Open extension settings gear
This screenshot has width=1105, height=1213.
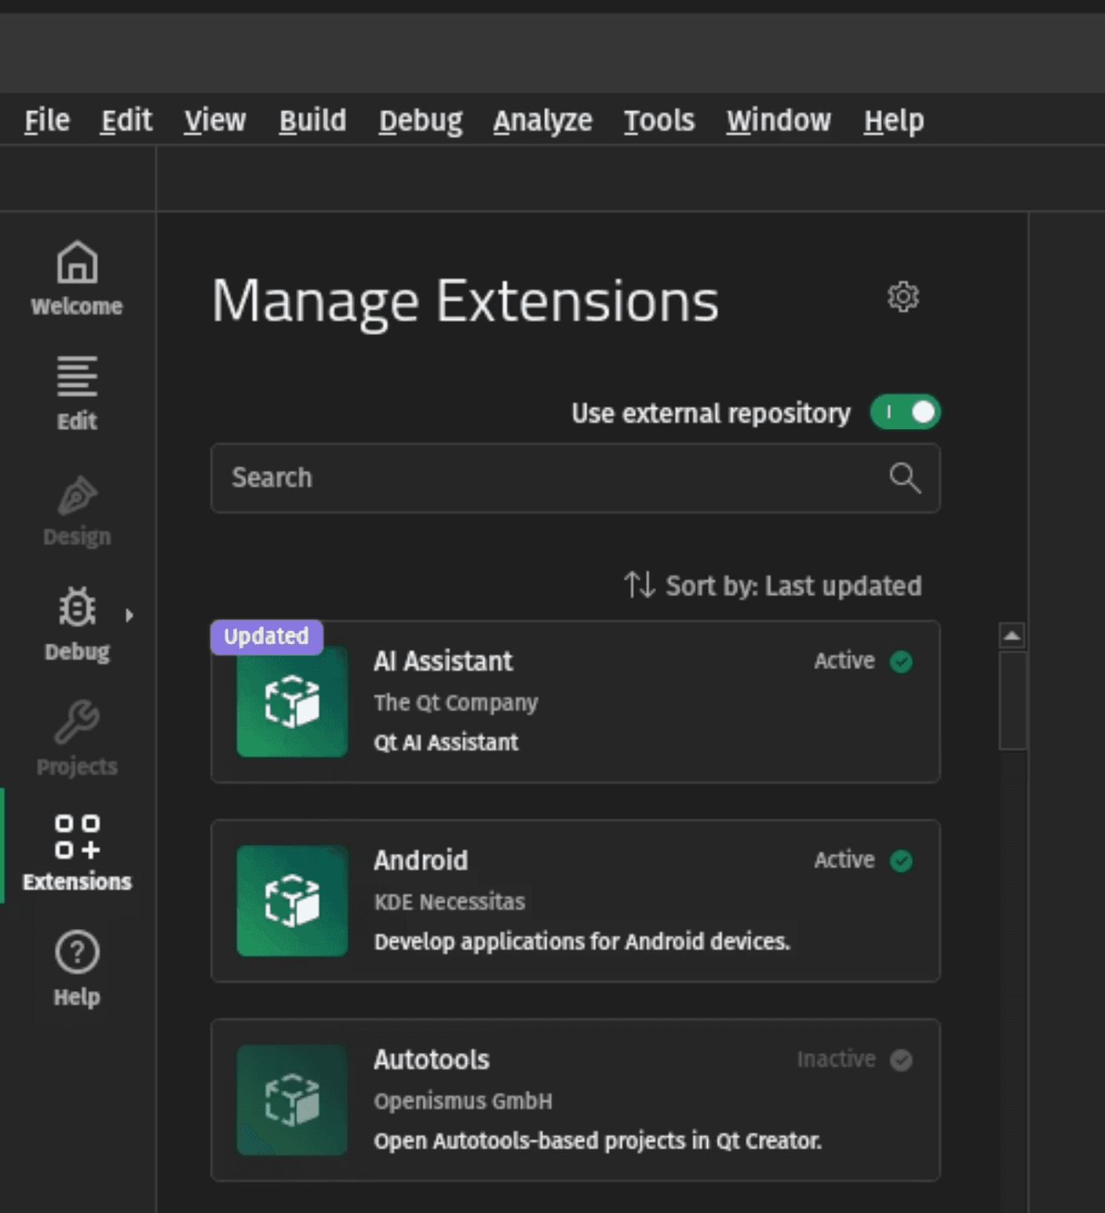coord(903,297)
